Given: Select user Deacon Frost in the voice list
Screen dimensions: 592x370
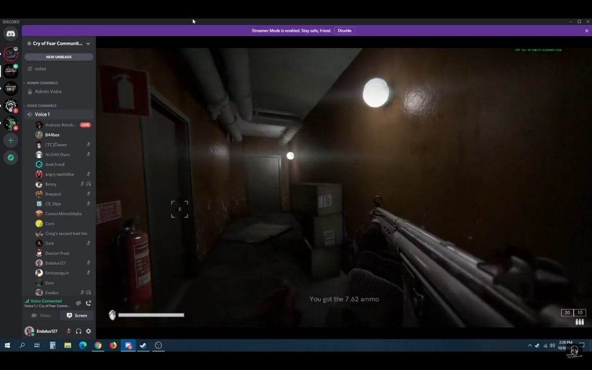Looking at the screenshot, I should (63, 253).
